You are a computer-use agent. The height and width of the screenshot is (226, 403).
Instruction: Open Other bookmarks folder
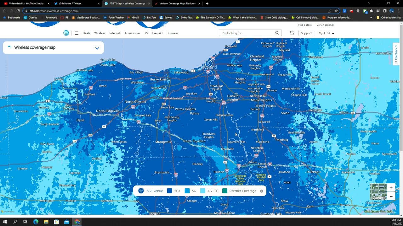click(x=389, y=18)
